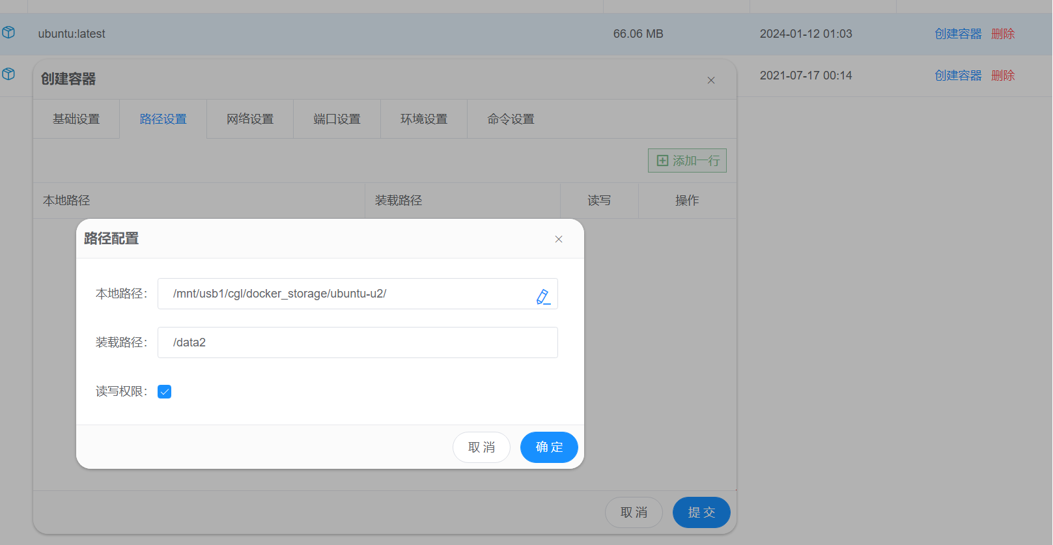Switch to the 命令设置 tab
The height and width of the screenshot is (545, 1053).
point(511,119)
